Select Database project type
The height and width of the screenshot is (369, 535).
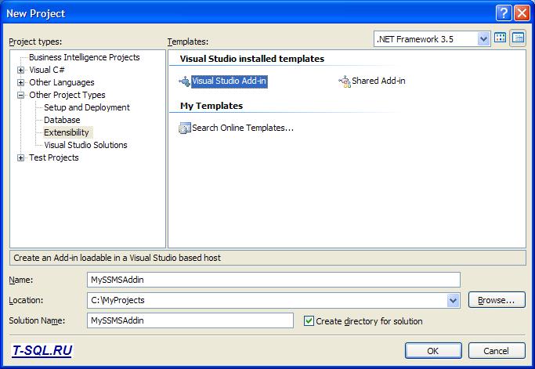[62, 120]
